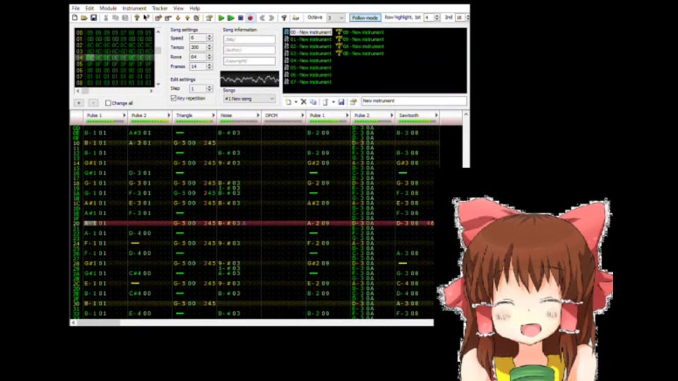Adjust the Tempo value stepper
This screenshot has width=678, height=381.
coord(209,47)
